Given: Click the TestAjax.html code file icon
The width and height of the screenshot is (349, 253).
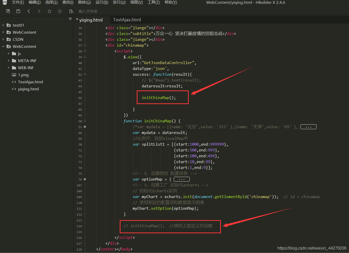Looking at the screenshot, I should point(14,82).
